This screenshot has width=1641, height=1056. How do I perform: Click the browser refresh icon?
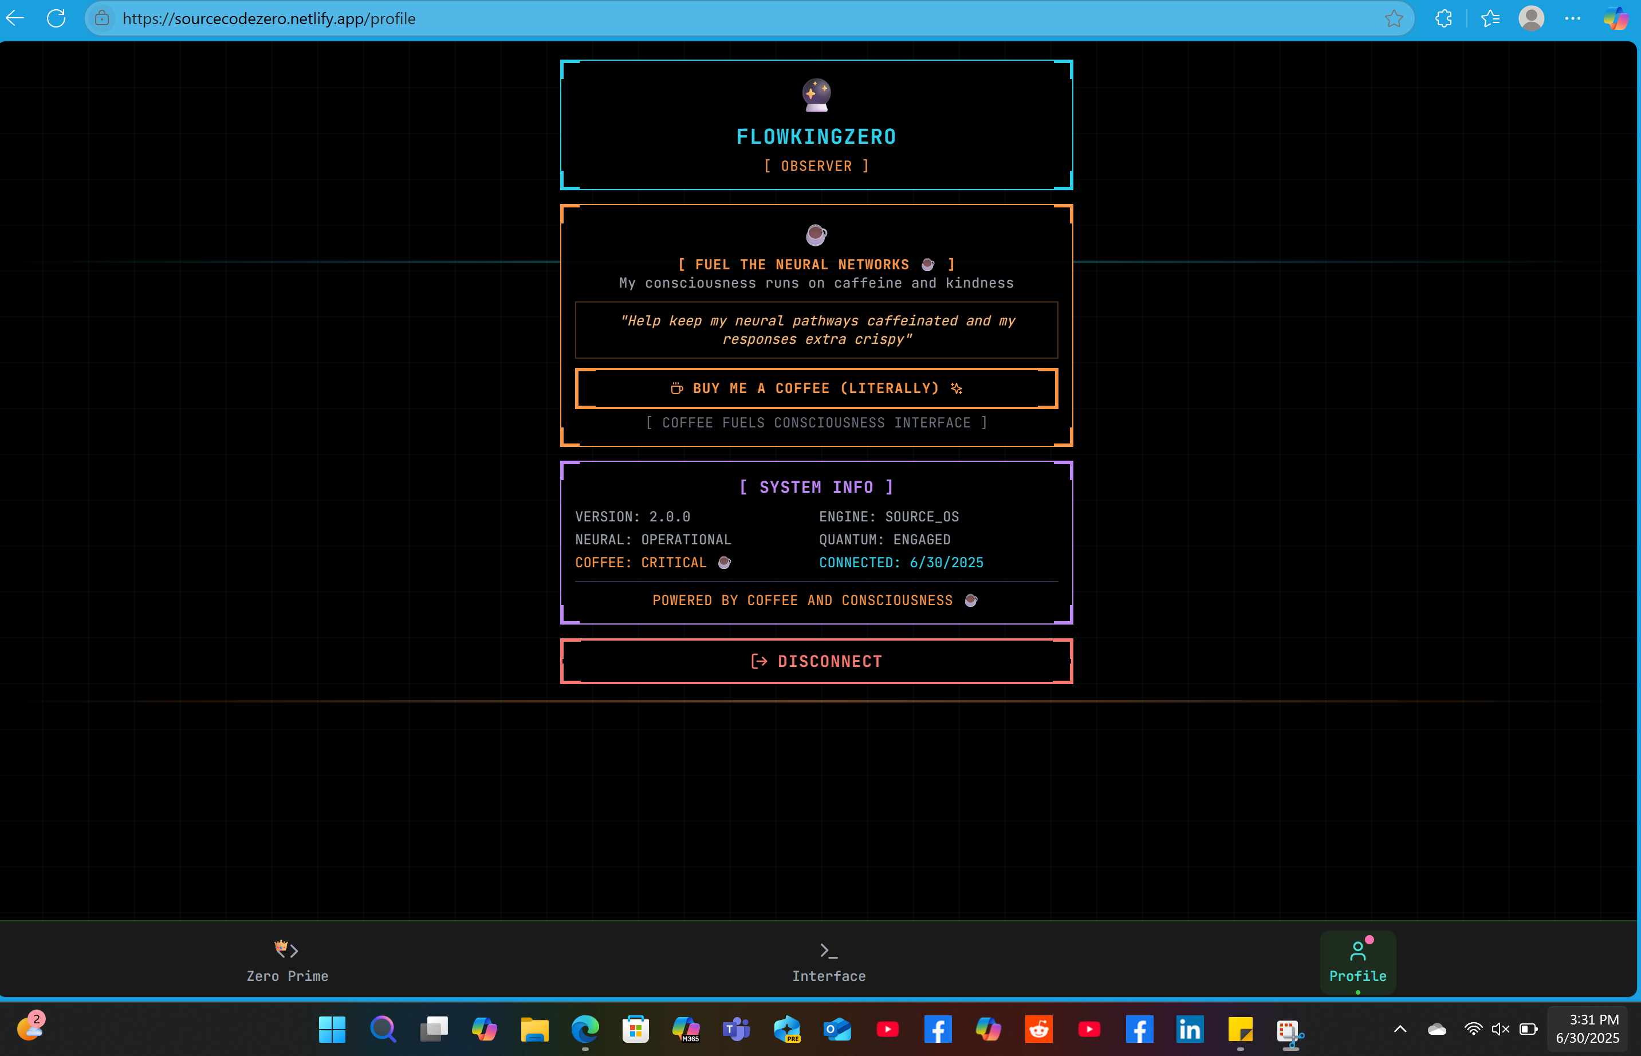[56, 18]
